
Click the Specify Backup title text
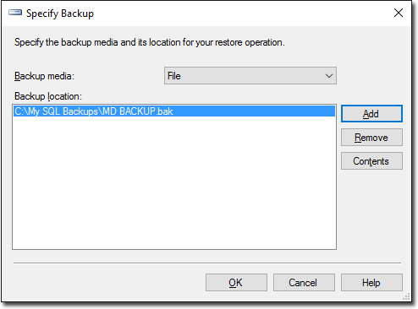pos(60,14)
